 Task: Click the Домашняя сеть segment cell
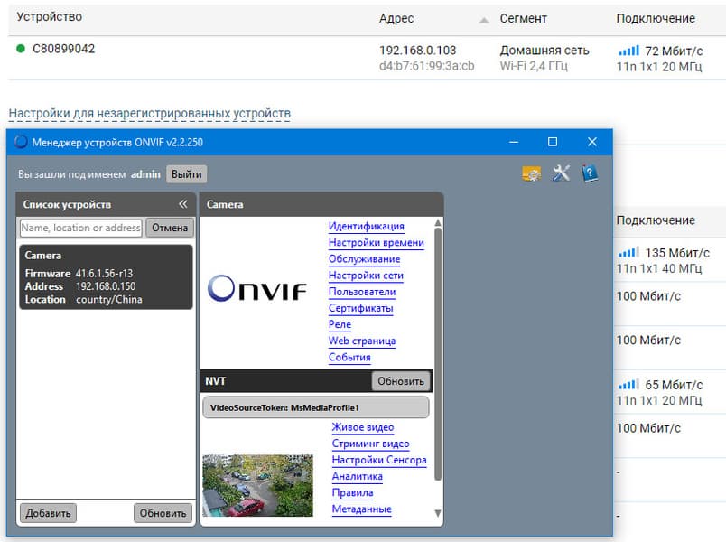pyautogui.click(x=544, y=50)
